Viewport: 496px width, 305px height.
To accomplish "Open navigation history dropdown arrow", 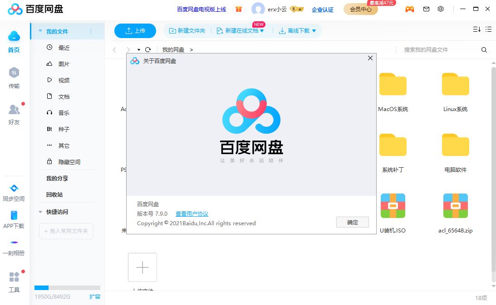I will pyautogui.click(x=139, y=49).
